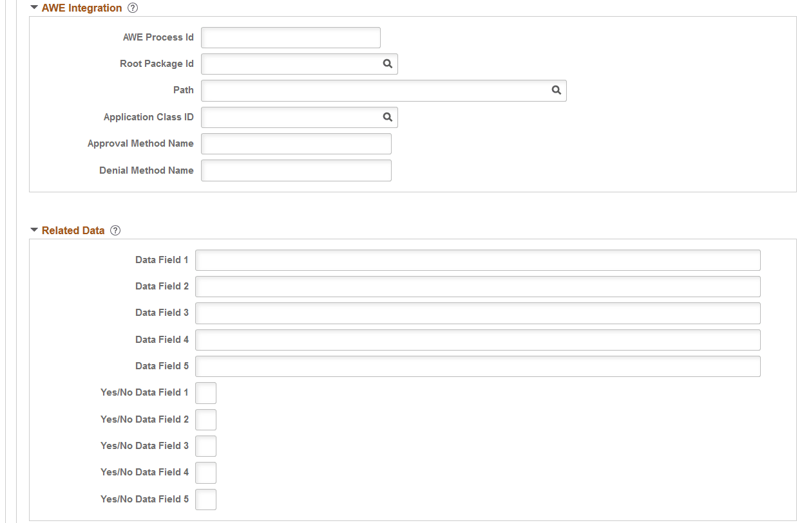Check the Yes/No Data Field 1 checkbox

click(x=205, y=392)
